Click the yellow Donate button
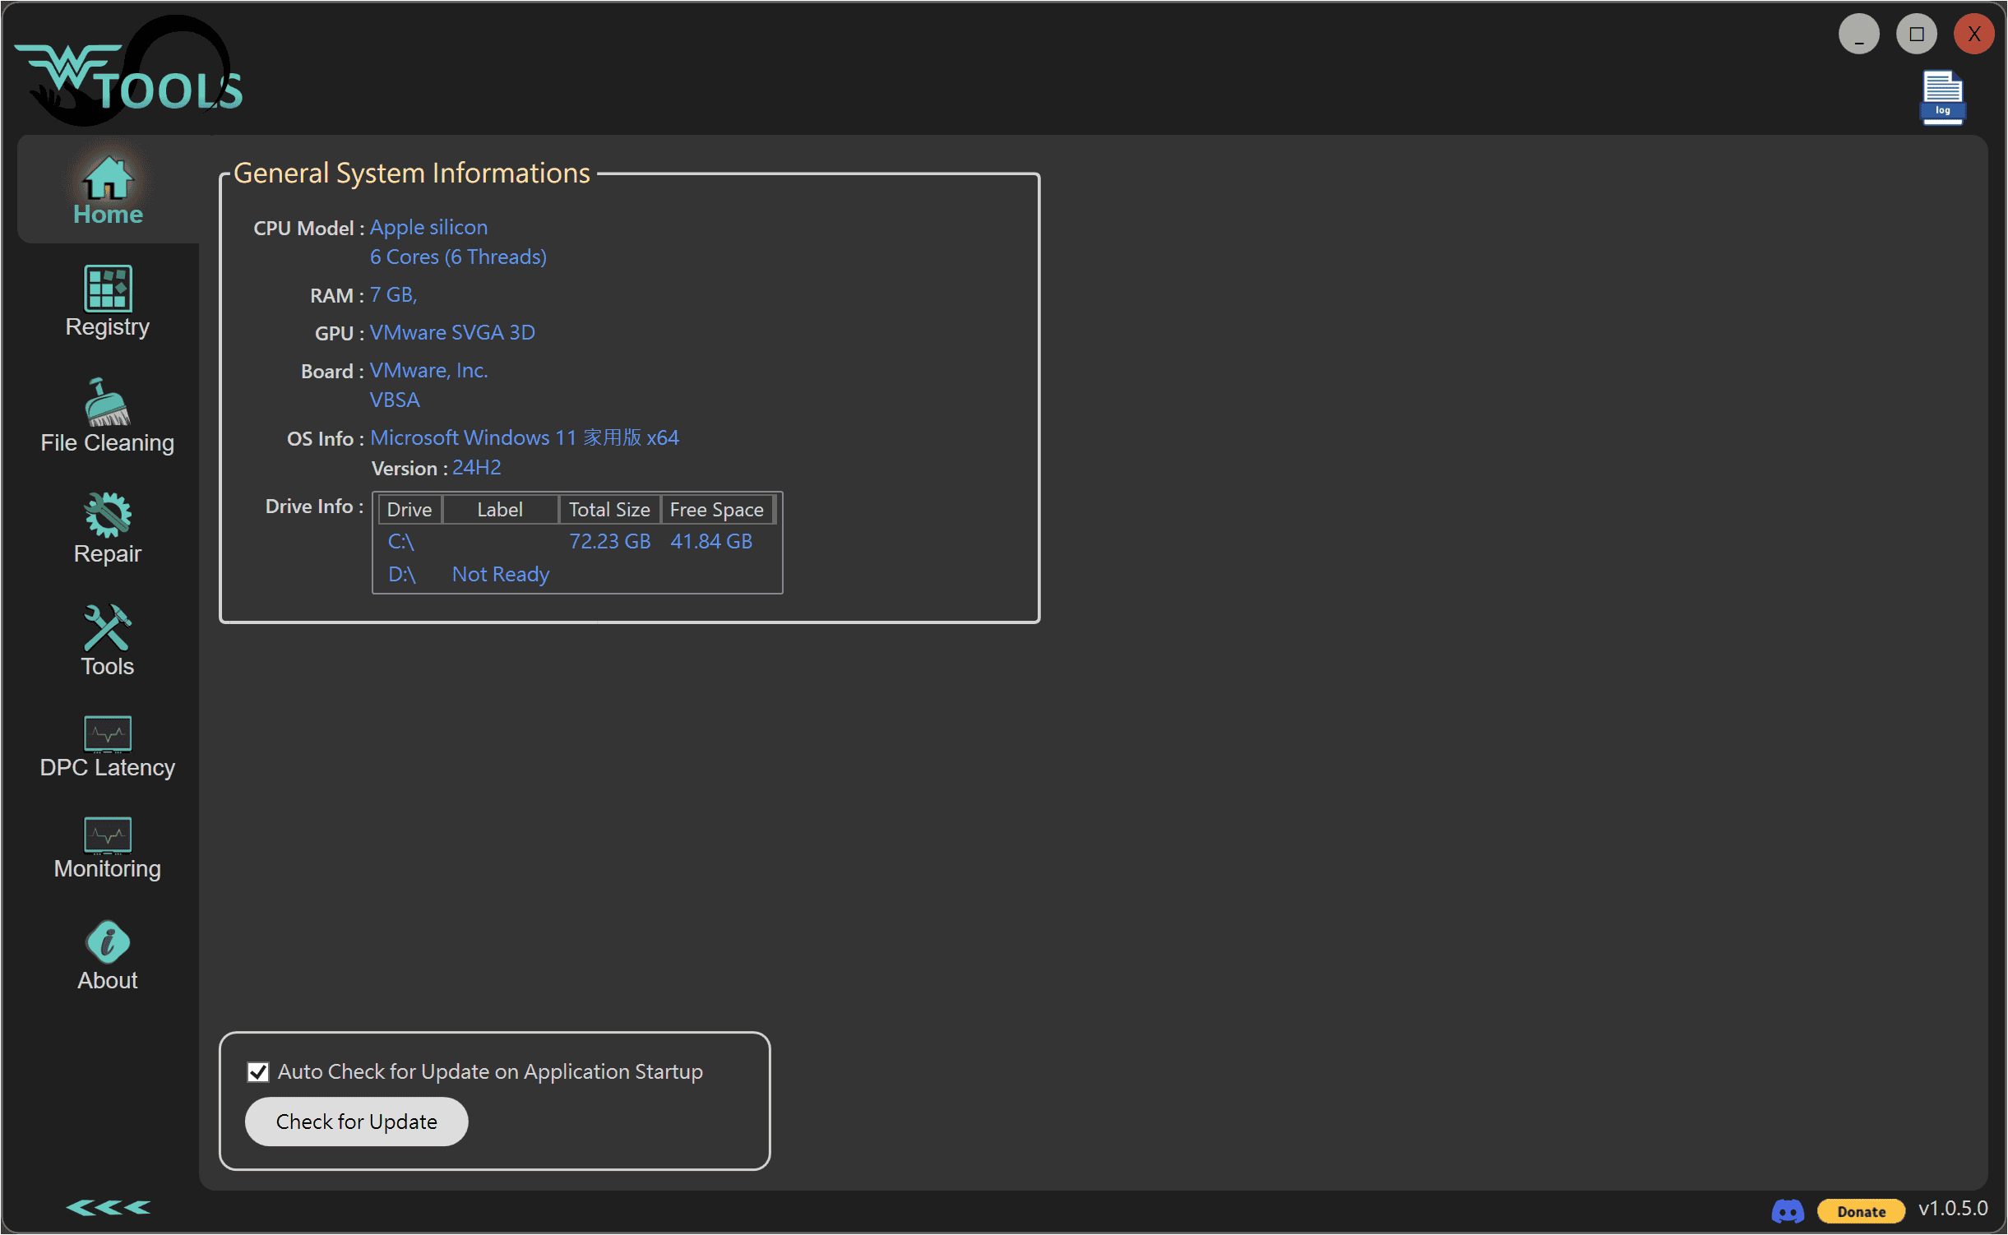Screen dimensions: 2008x1235 (1861, 1211)
